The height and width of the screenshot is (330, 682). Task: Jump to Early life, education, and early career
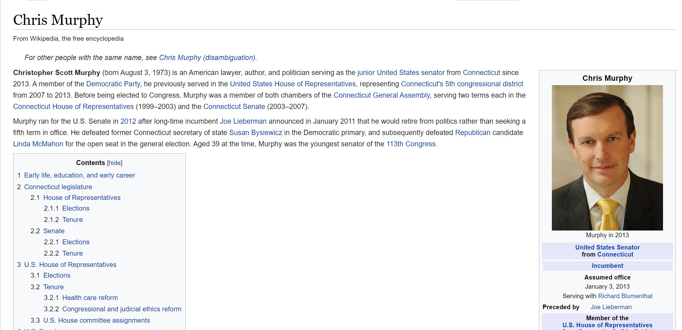80,175
